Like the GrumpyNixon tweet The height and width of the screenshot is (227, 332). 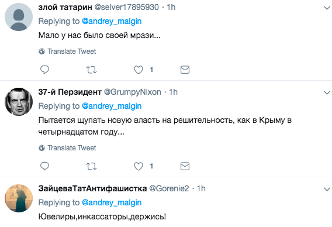tap(139, 166)
